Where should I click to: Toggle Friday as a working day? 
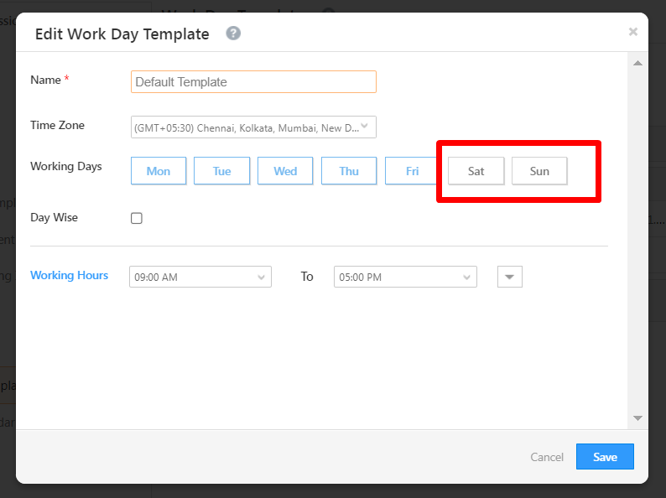coord(412,171)
